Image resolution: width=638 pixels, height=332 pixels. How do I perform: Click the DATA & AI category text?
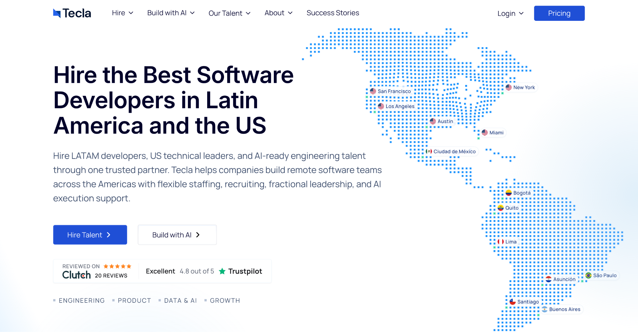180,301
